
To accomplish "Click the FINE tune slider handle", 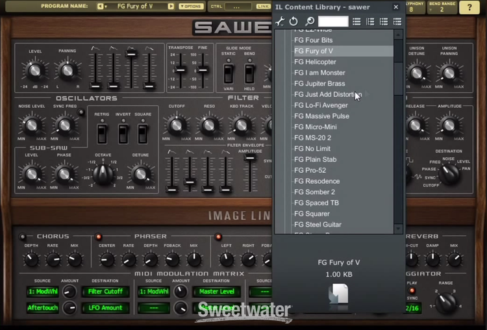I will 203,70.
